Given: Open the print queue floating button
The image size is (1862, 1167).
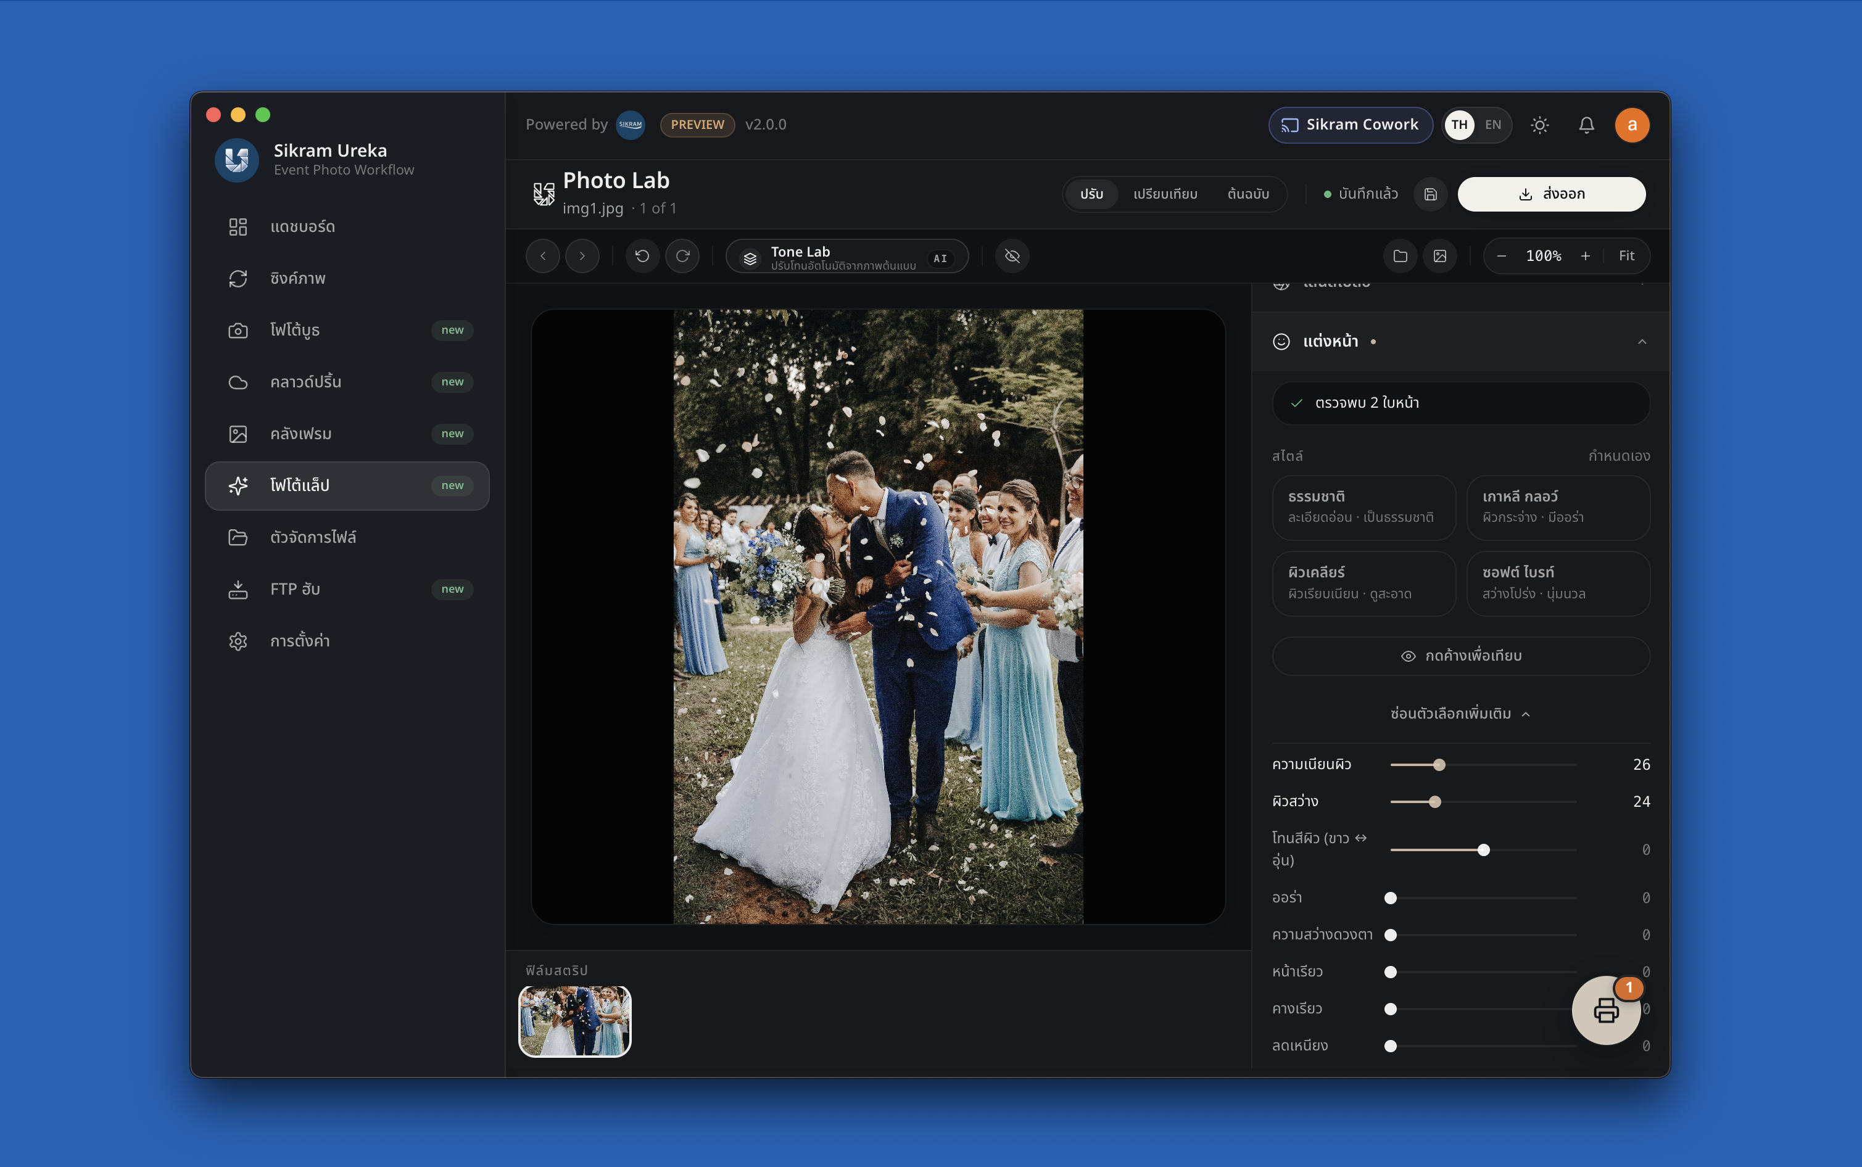Looking at the screenshot, I should (x=1607, y=1010).
